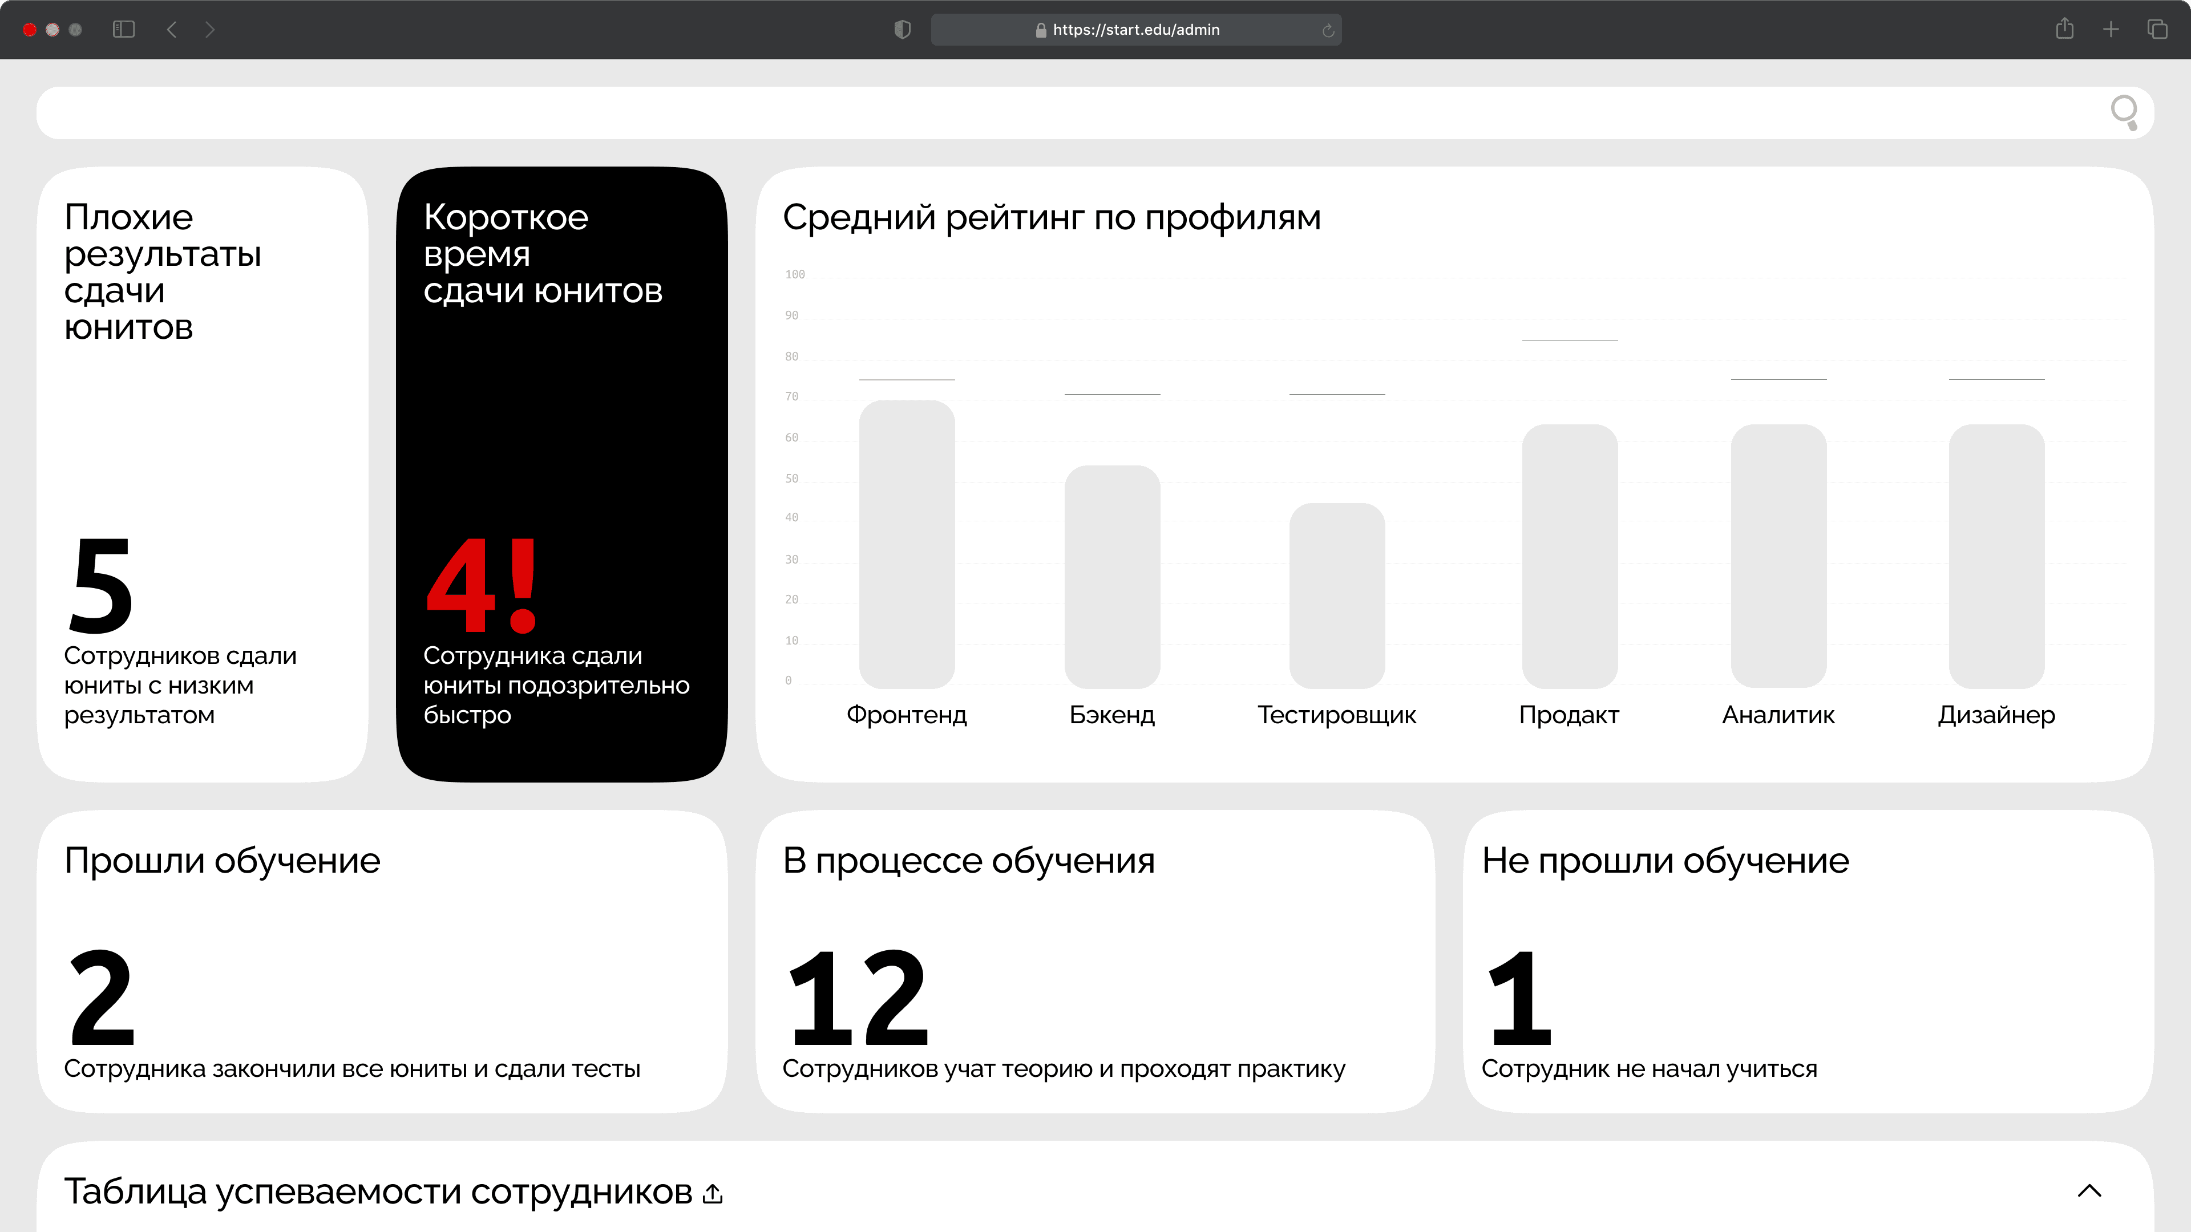Viewport: 2191px width, 1232px height.
Task: Click the search magnifier icon
Action: tap(2124, 112)
